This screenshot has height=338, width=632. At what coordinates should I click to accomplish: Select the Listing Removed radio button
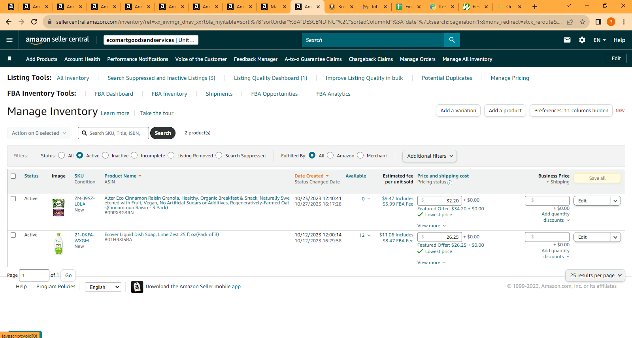pyautogui.click(x=171, y=155)
